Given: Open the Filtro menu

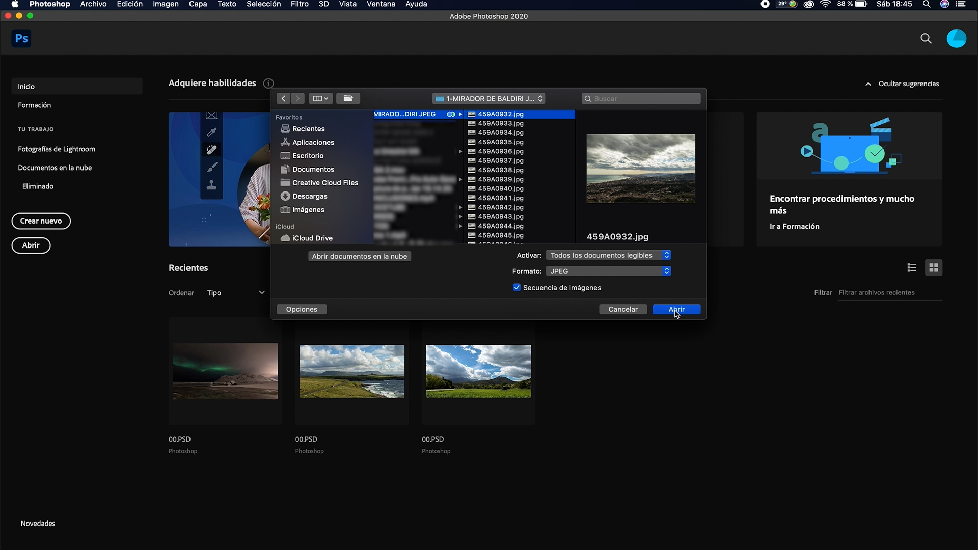Looking at the screenshot, I should pos(299,4).
